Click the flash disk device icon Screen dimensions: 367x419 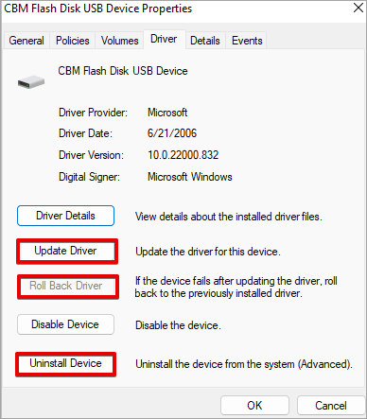click(31, 82)
